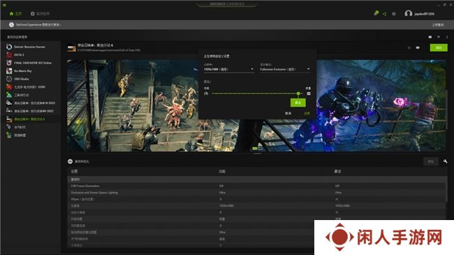Click the Black Ops 6 game header icon
Image resolution: width=454 pixels, height=255 pixels.
click(x=71, y=48)
